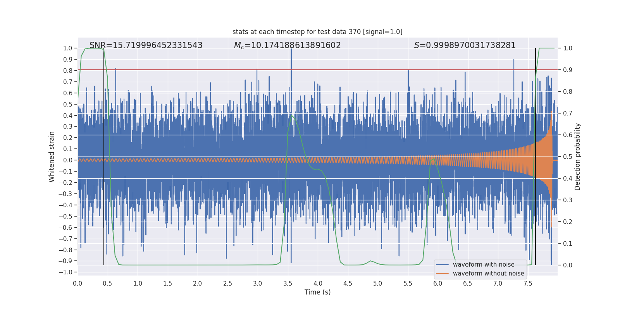Click the 5.0 tick on the time axis
Viewport: 620px width, 310px height.
(x=378, y=284)
